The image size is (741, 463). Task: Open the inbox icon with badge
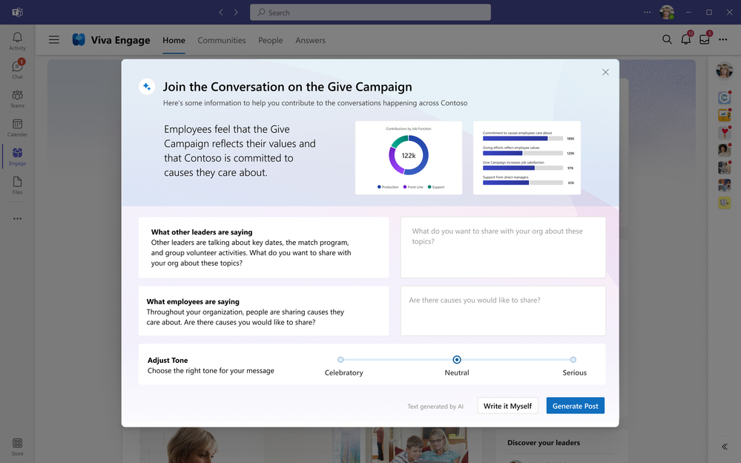(x=705, y=39)
